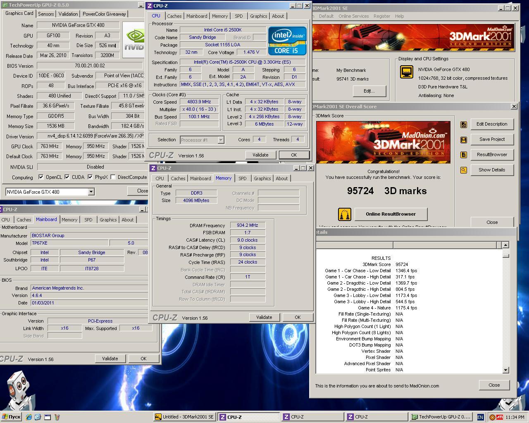
Task: Toggle the CUDA checkbox in GPU-Z
Action: 67,177
